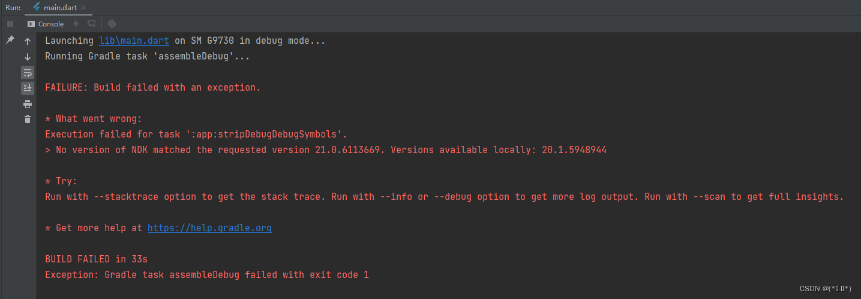Viewport: 861px width, 299px height.
Task: Stop the running process with stop icon
Action: tap(10, 24)
